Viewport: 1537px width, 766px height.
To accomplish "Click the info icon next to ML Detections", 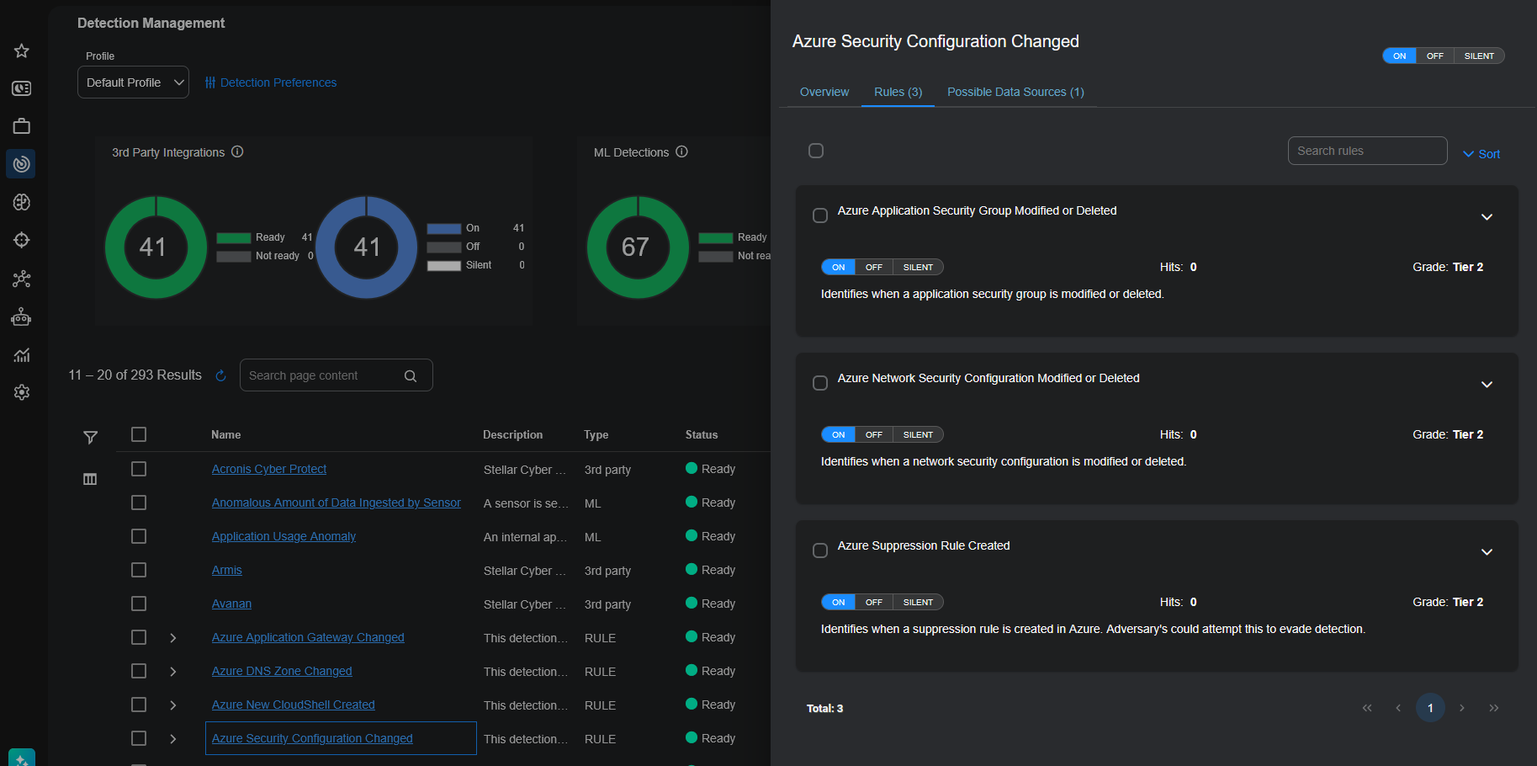I will pyautogui.click(x=681, y=152).
